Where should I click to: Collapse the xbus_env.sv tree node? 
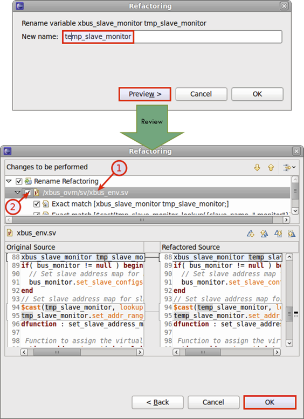18,193
